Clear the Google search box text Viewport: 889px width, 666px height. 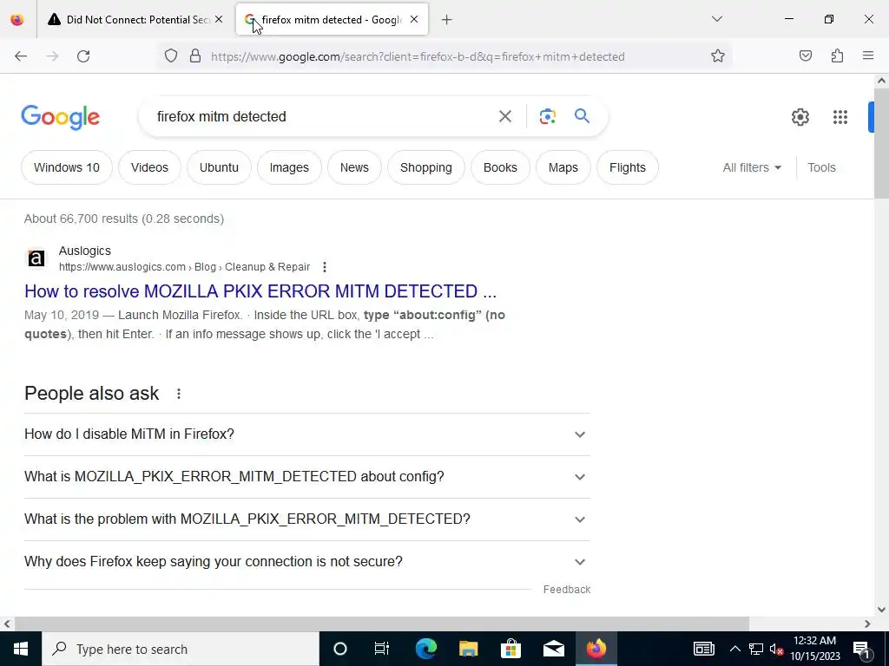click(x=505, y=117)
